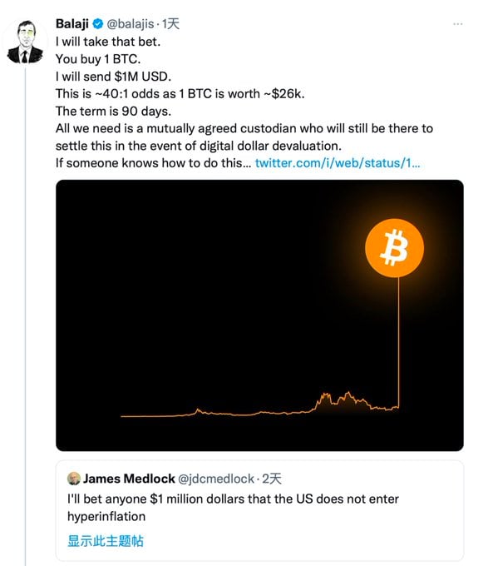Open the Bitcoin chart image

click(x=259, y=315)
